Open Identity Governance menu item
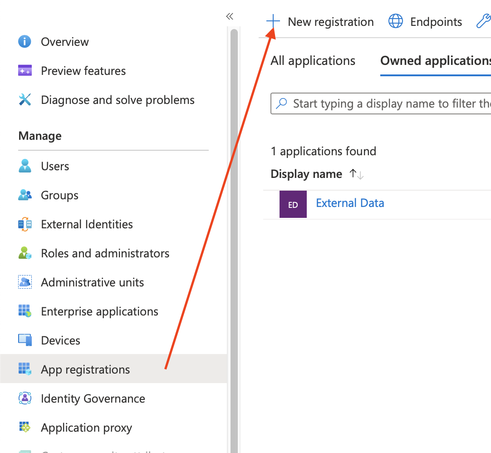 (x=93, y=399)
